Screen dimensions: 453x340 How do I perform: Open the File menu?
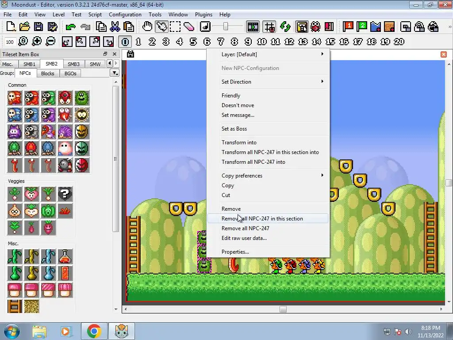[8, 15]
